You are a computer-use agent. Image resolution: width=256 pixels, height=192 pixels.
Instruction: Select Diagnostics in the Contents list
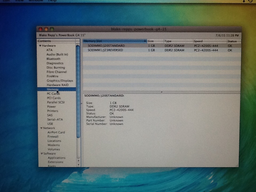(55, 63)
